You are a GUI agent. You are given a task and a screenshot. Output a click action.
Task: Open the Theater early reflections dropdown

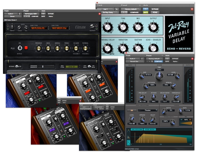click(x=148, y=110)
